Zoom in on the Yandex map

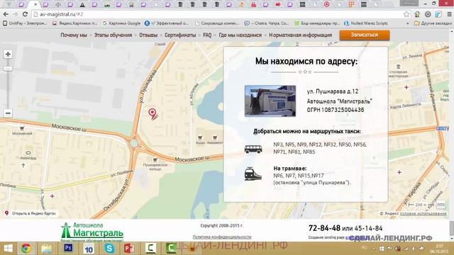(x=8, y=55)
